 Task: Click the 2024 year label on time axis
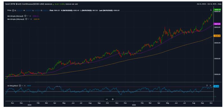pos(30,105)
